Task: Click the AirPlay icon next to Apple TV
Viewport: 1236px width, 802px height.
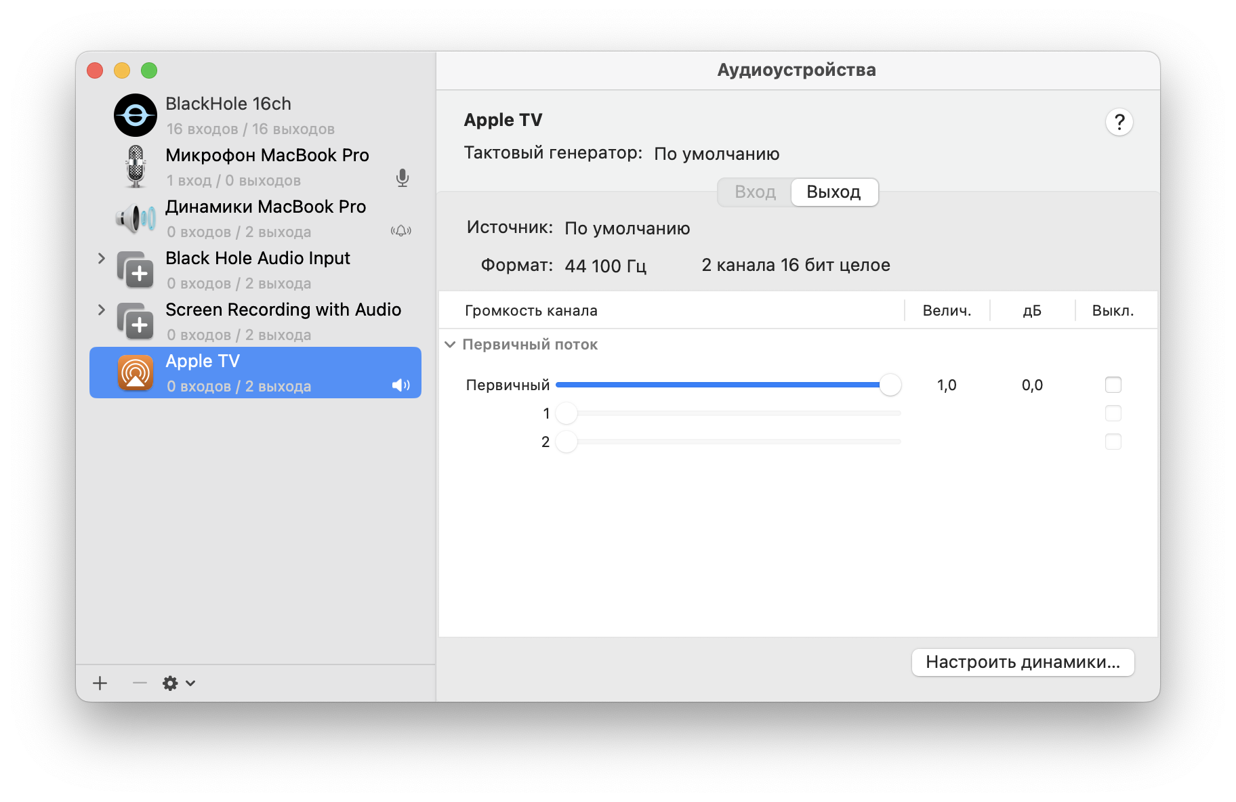Action: coord(136,372)
